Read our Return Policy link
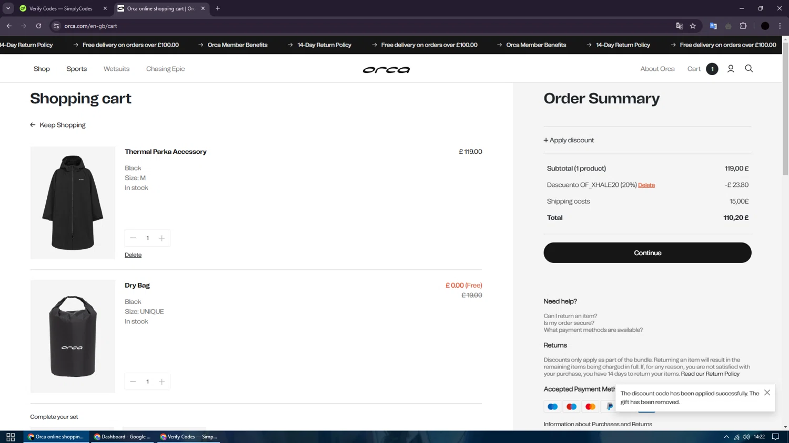This screenshot has height=443, width=789. (710, 374)
